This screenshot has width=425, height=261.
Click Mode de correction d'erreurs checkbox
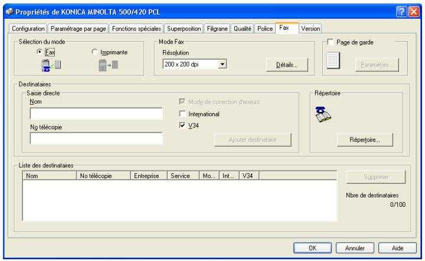click(x=182, y=102)
